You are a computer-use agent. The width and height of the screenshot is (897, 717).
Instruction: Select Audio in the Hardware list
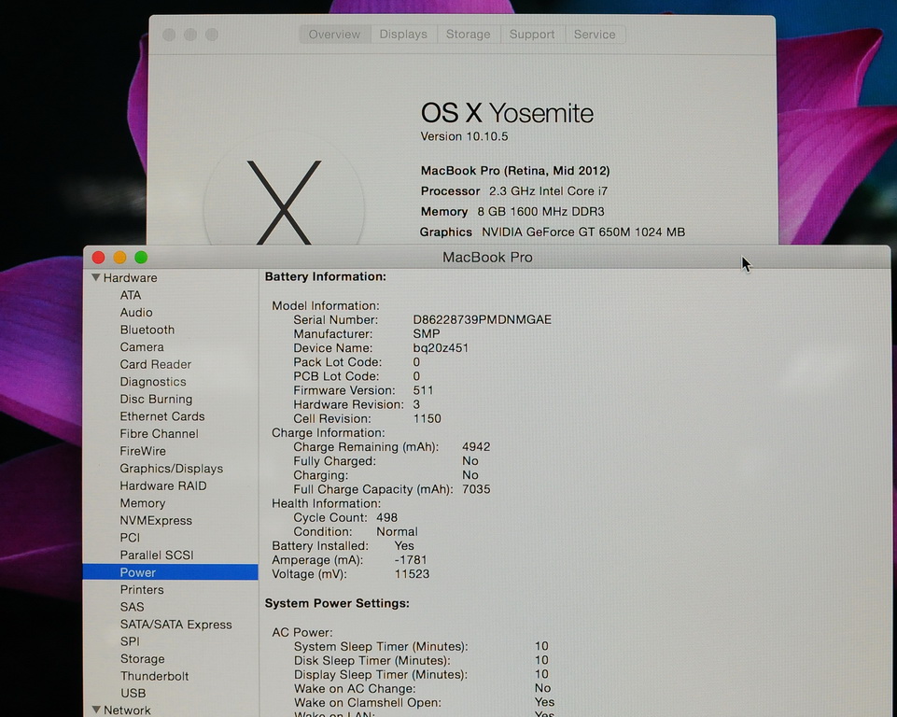[136, 313]
